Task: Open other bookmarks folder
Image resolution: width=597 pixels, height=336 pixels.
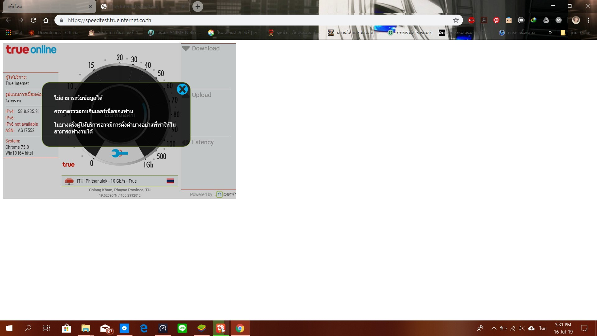Action: pyautogui.click(x=576, y=33)
